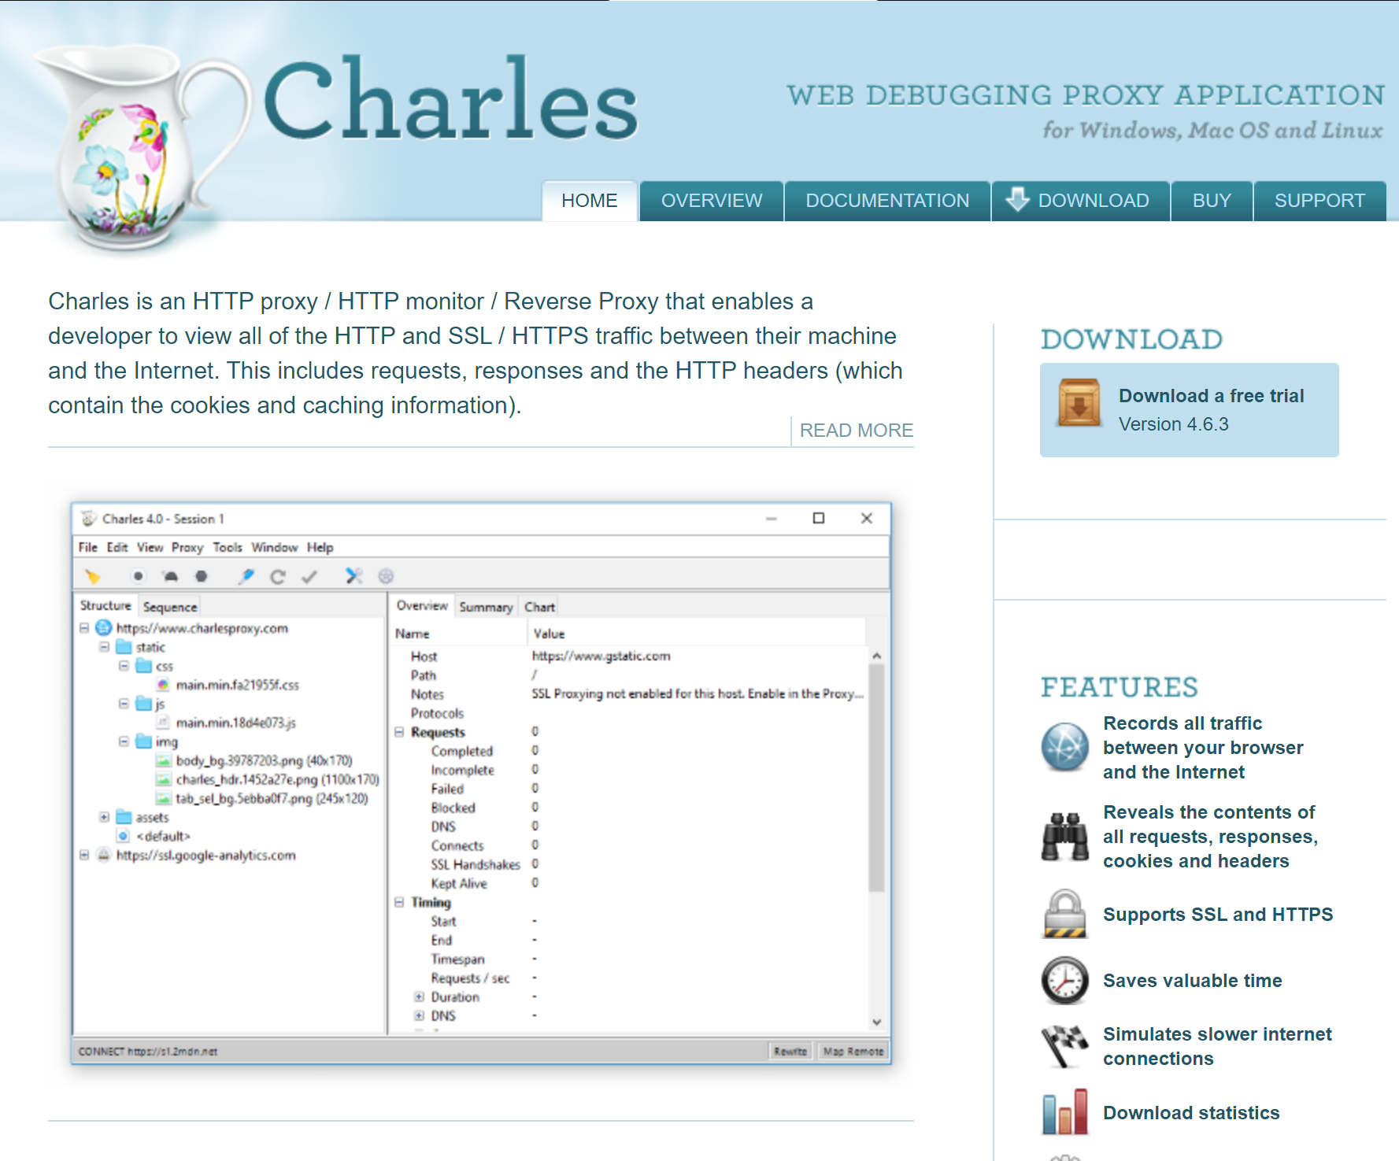Collapse the www.charlesproxy.com tree node

coord(84,628)
